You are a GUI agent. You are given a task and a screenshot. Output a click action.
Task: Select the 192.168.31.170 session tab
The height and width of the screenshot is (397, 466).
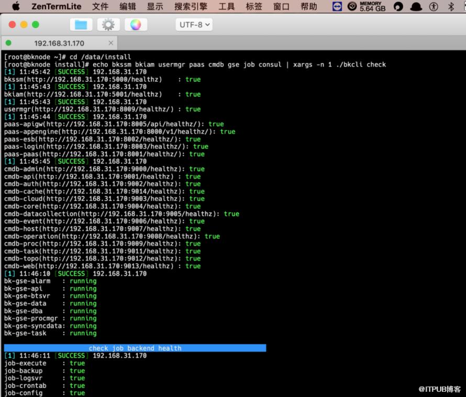click(59, 43)
